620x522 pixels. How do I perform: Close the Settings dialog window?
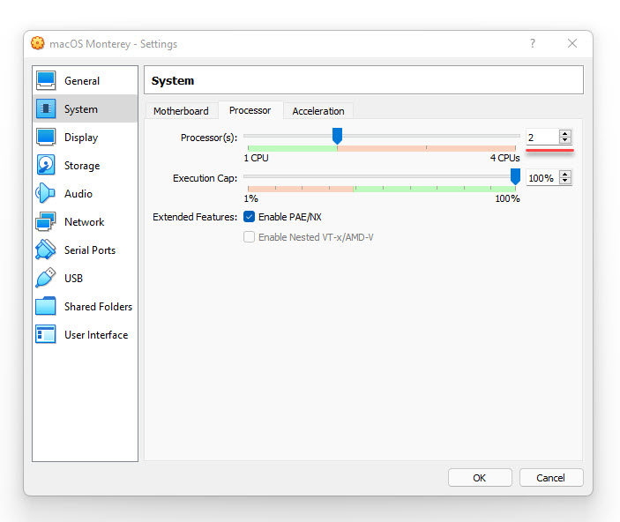pos(572,43)
